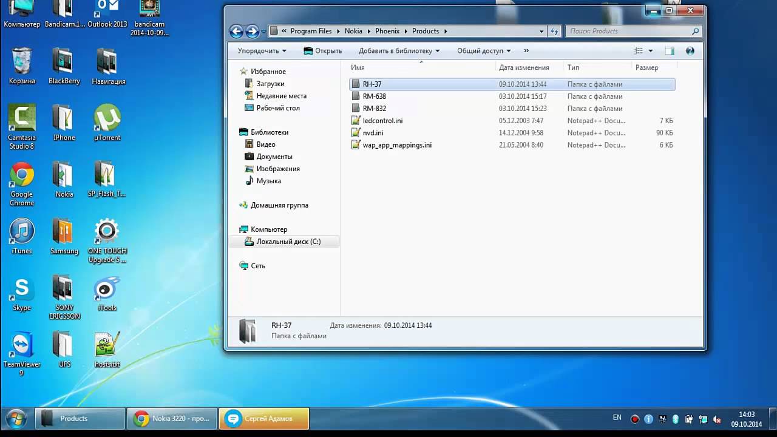The width and height of the screenshot is (777, 437).
Task: Select the ledcontrol.ini file
Action: 512,121
